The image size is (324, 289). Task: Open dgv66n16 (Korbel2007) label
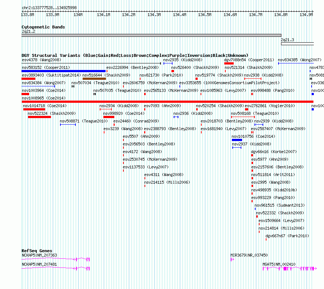click(x=274, y=152)
